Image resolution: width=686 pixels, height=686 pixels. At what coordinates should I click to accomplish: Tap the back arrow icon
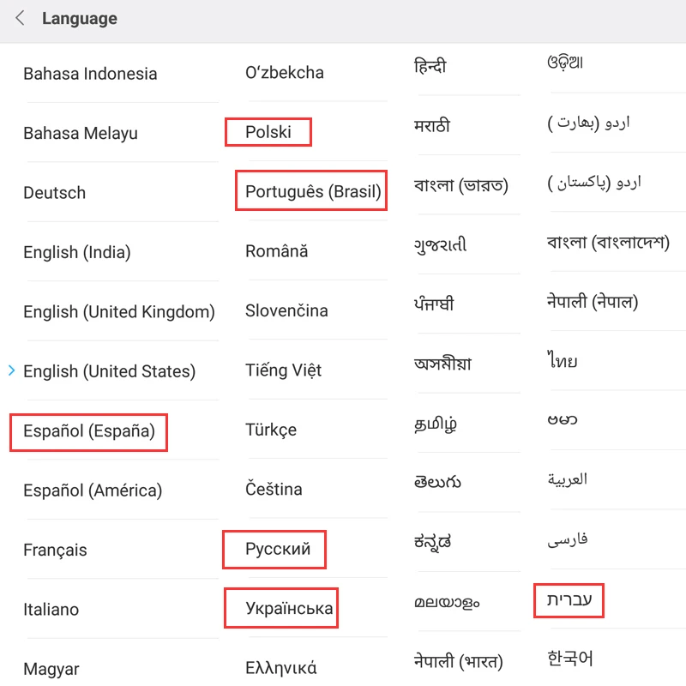[20, 19]
